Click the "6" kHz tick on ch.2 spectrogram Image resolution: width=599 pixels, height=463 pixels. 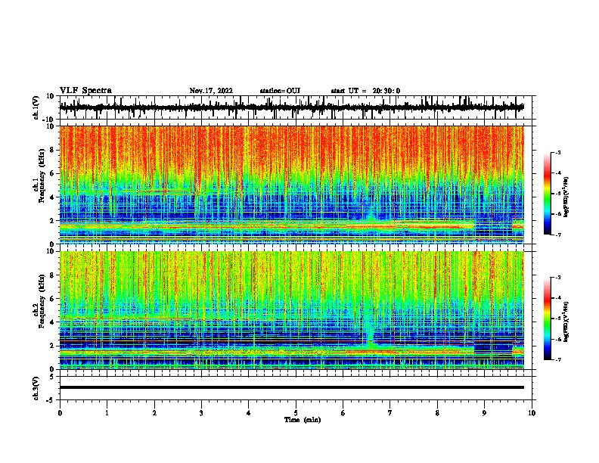point(53,298)
